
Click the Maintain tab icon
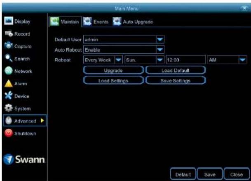tap(54, 21)
